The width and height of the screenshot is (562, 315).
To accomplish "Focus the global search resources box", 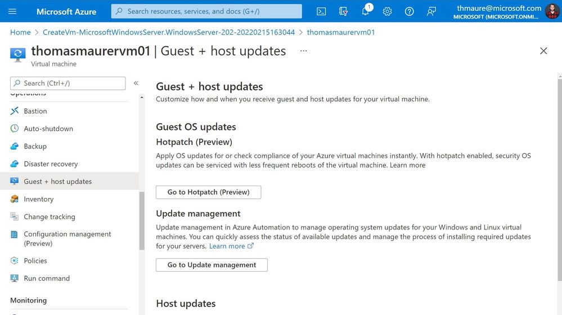I will (206, 11).
